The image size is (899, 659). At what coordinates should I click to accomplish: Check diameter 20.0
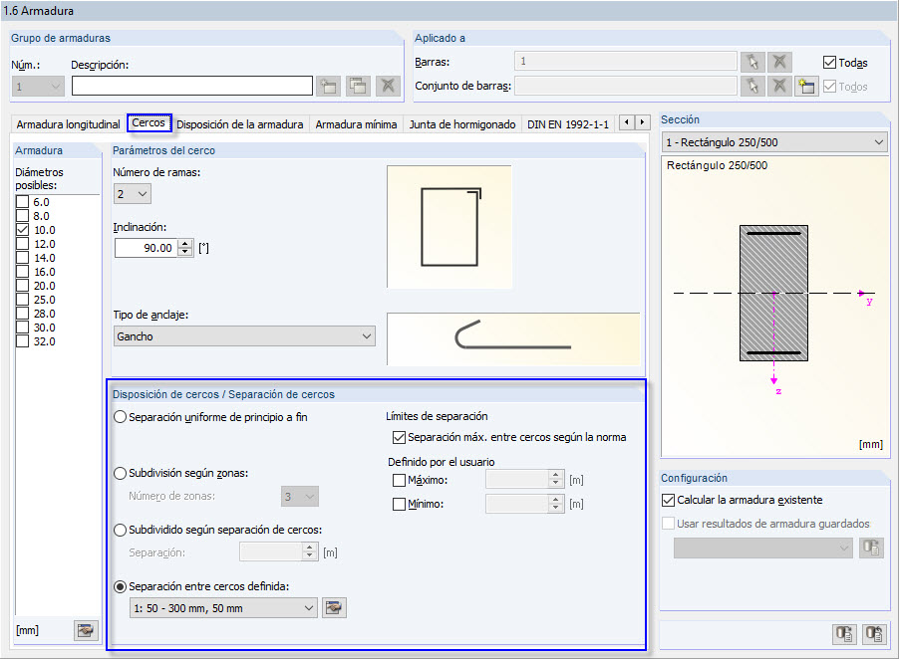22,285
